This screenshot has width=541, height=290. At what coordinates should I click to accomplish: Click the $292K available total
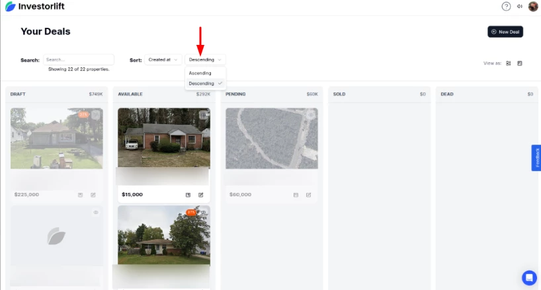[203, 94]
